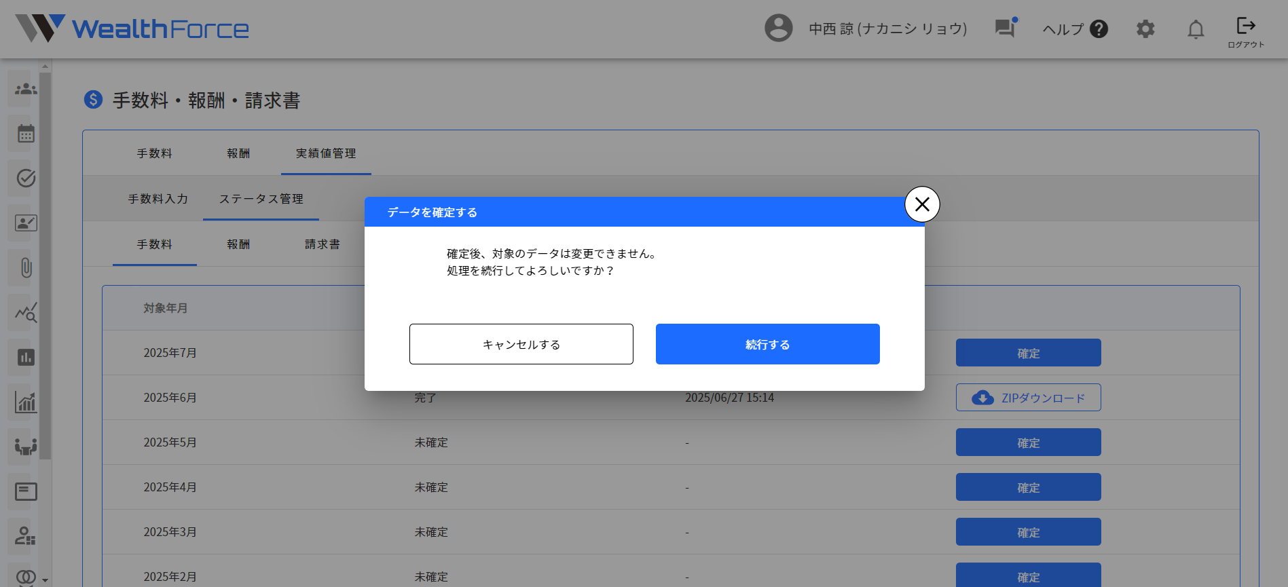Screen dimensions: 1288x587
Task: Select the ステータス管理 sub-tab
Action: tap(261, 199)
